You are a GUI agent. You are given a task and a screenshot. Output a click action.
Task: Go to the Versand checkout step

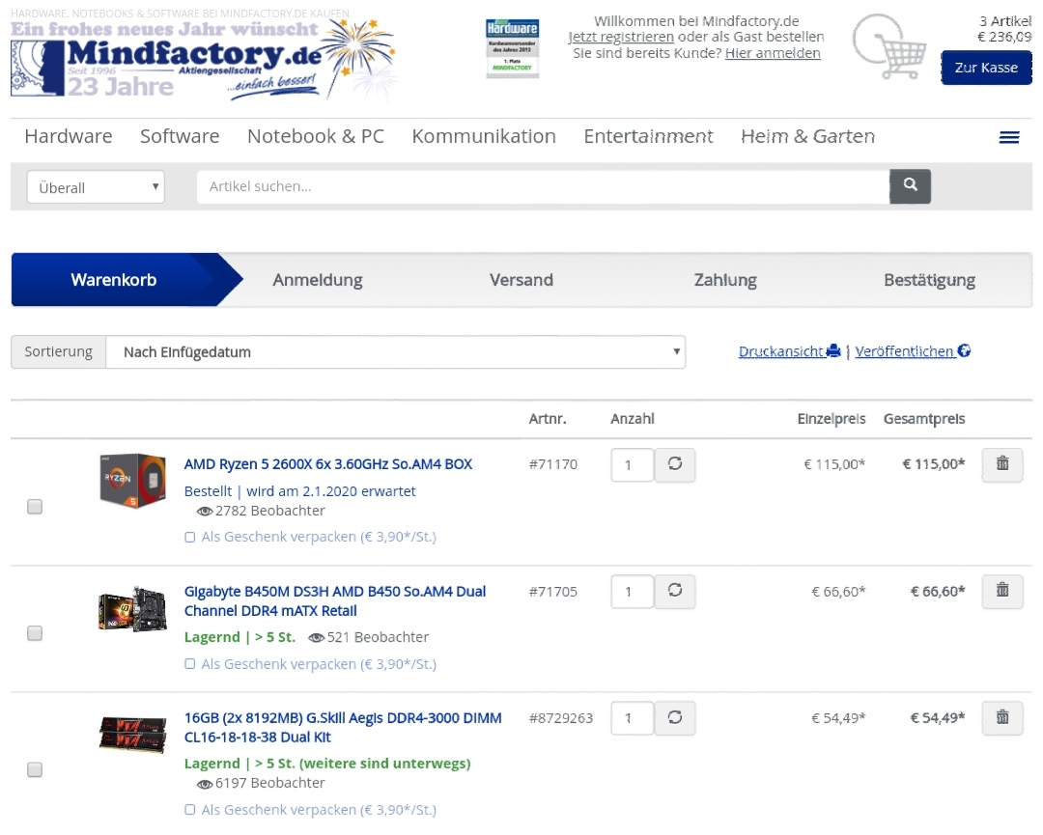coord(521,280)
